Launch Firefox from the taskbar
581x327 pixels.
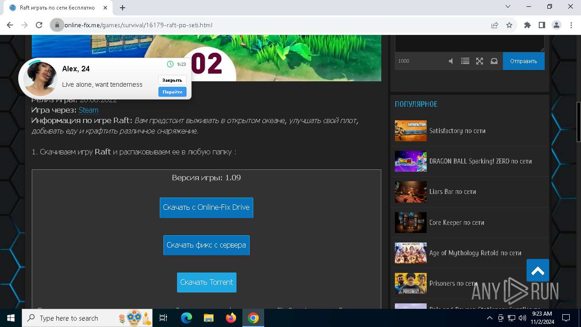coord(231,318)
